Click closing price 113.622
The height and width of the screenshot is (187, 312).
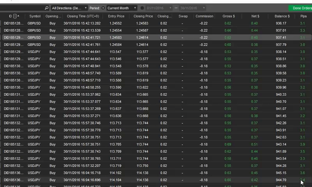pos(142,87)
